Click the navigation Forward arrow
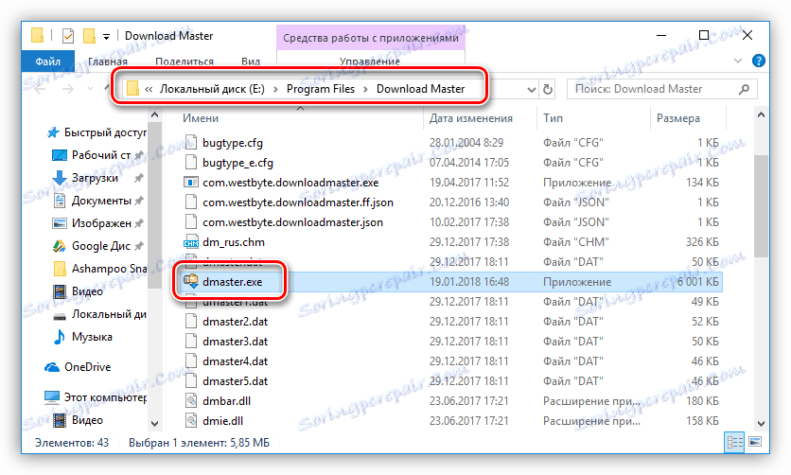Viewport: 791px width, 475px height. [67, 89]
